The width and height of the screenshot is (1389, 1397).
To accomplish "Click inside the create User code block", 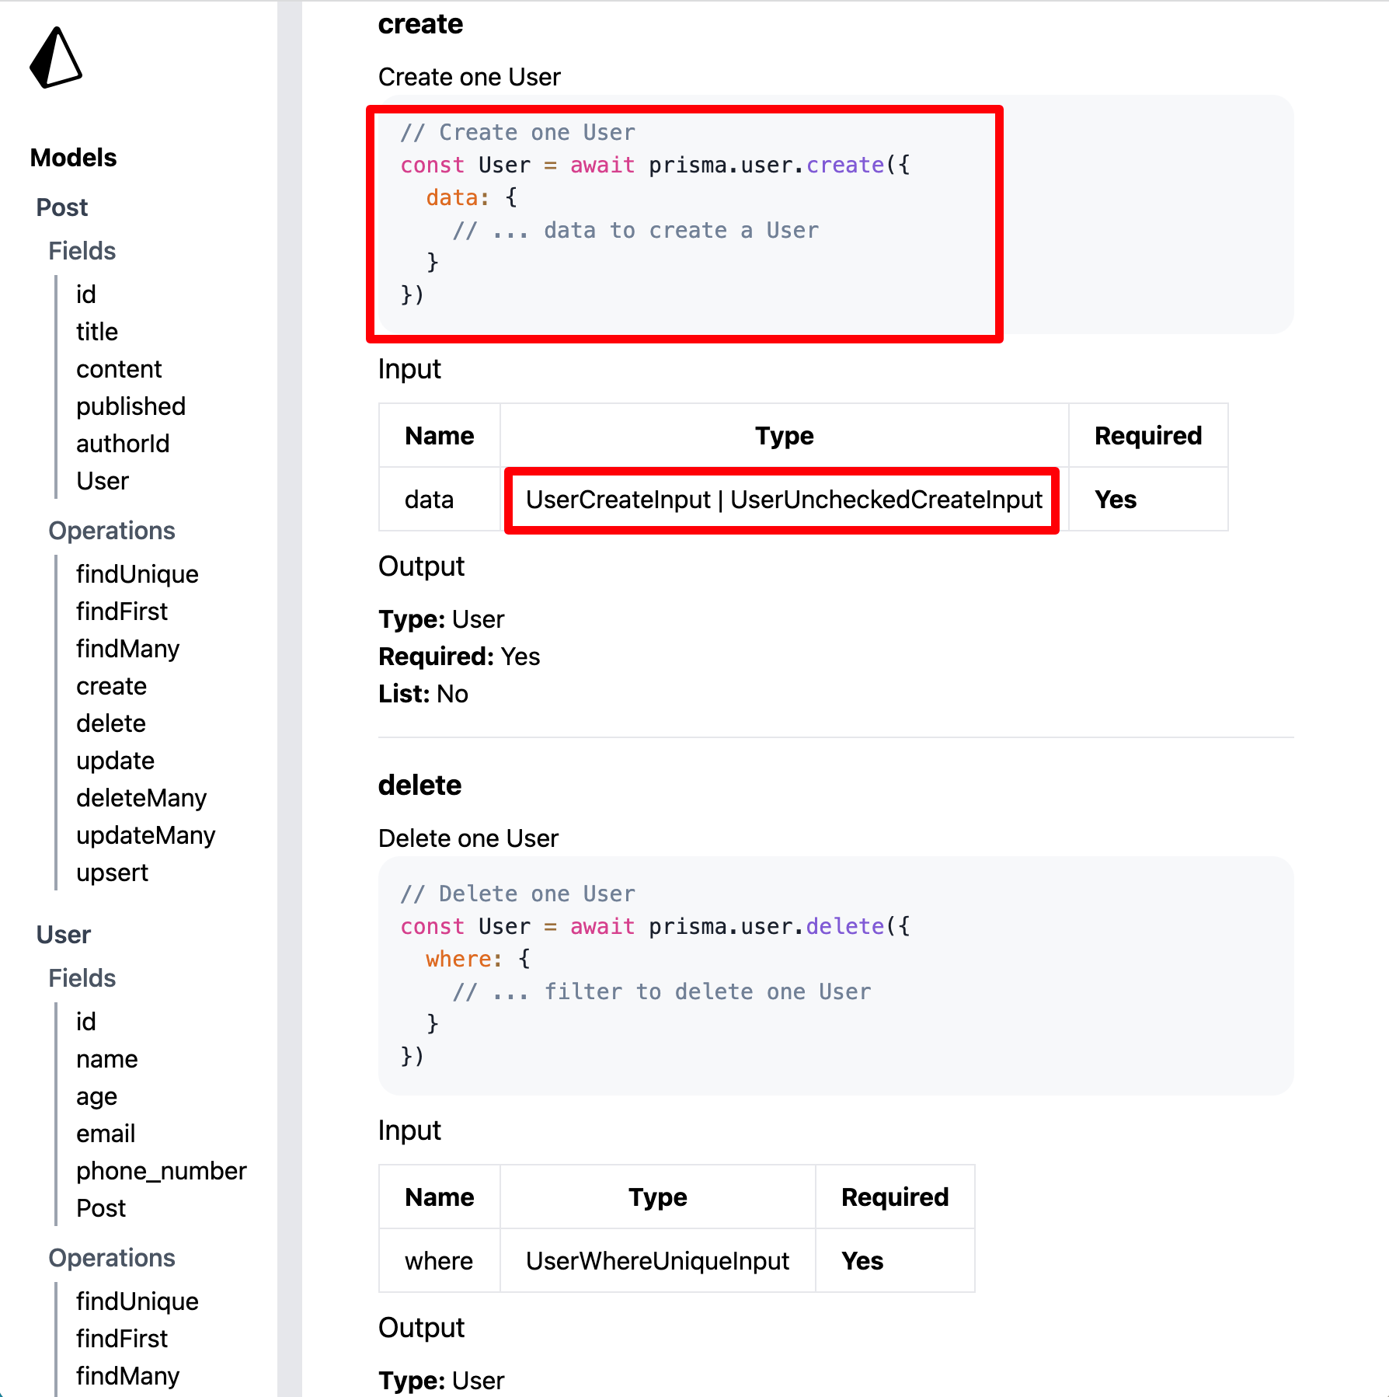I will [836, 214].
